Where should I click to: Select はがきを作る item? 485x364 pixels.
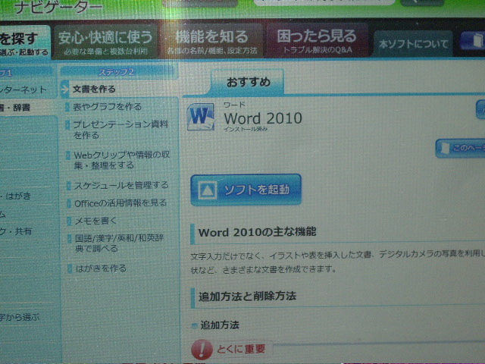(x=101, y=268)
